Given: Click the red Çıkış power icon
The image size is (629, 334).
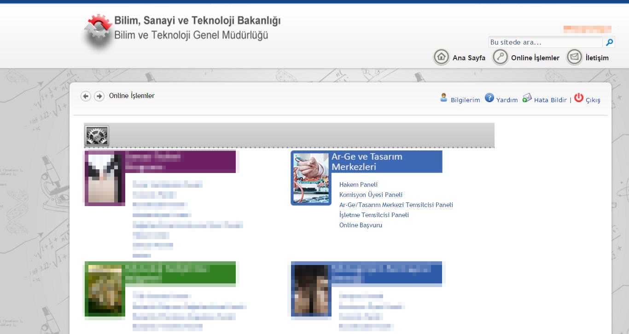Looking at the screenshot, I should [579, 98].
